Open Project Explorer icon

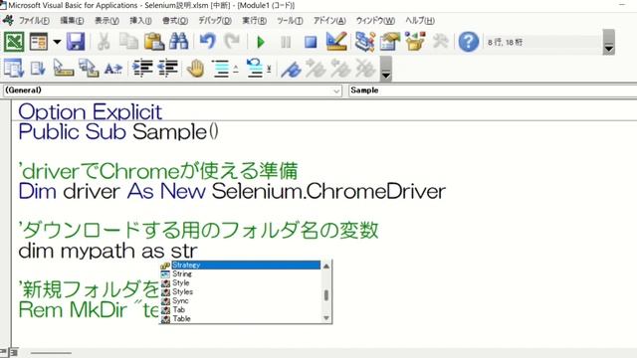point(364,42)
